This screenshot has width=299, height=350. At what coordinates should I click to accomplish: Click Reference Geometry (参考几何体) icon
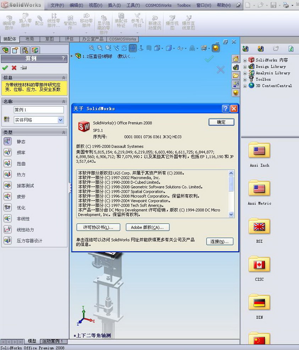click(x=137, y=21)
